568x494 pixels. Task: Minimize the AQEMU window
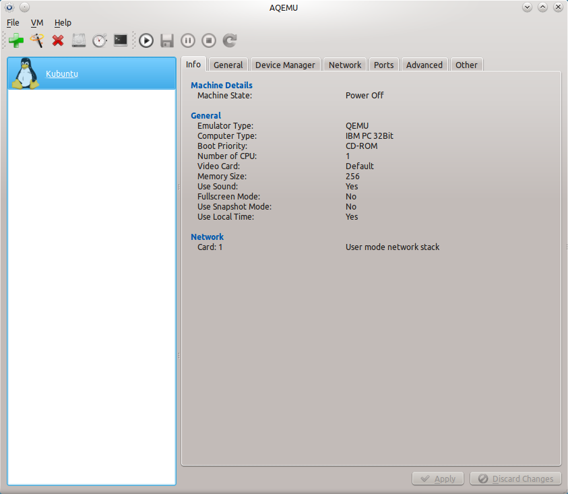(527, 7)
